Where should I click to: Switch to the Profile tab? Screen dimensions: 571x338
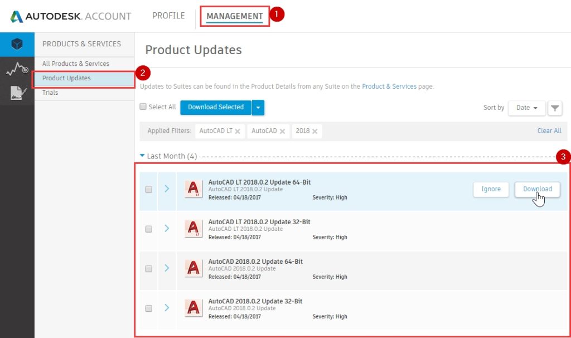click(x=168, y=16)
